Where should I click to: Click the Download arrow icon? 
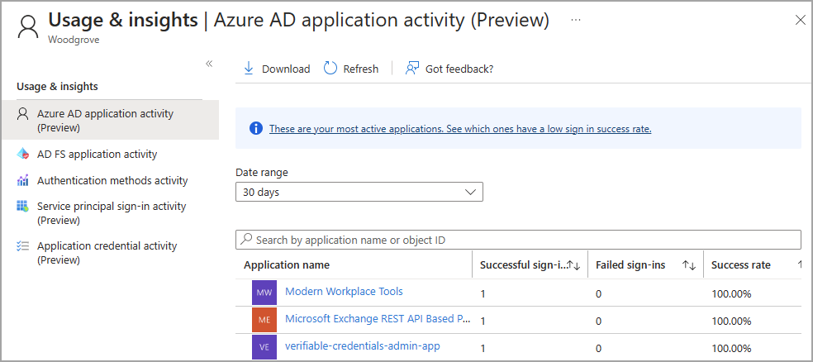[x=249, y=69]
